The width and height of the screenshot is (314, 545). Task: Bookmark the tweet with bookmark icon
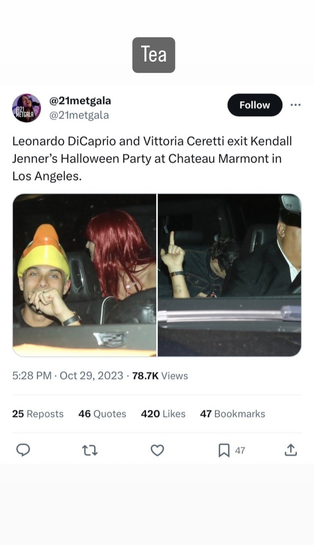click(x=224, y=450)
